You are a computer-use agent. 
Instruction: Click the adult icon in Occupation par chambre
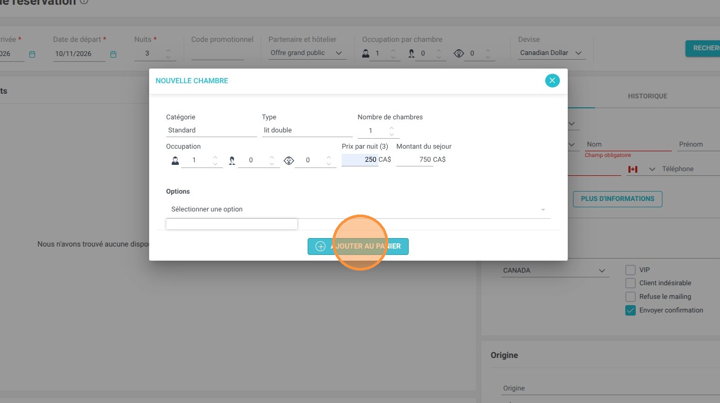click(x=366, y=53)
